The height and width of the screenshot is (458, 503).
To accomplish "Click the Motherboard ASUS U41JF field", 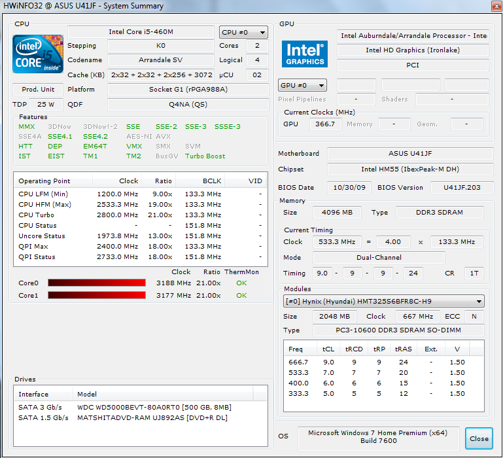I will [410, 153].
